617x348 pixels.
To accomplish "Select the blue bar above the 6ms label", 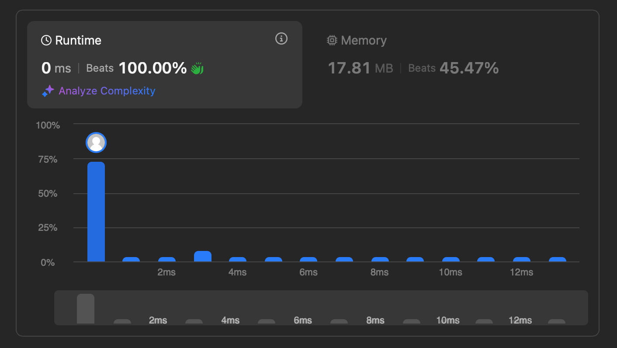I will click(x=308, y=259).
